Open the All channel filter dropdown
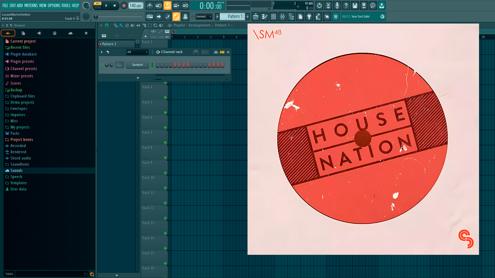 [x=137, y=52]
